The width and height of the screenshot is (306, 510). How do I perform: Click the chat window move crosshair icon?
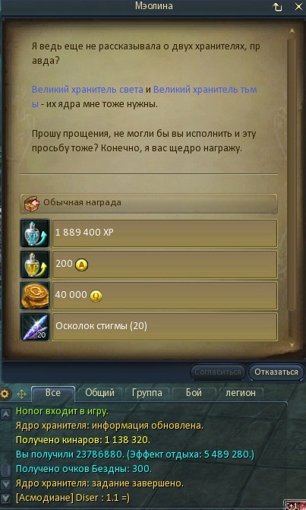(x=21, y=394)
